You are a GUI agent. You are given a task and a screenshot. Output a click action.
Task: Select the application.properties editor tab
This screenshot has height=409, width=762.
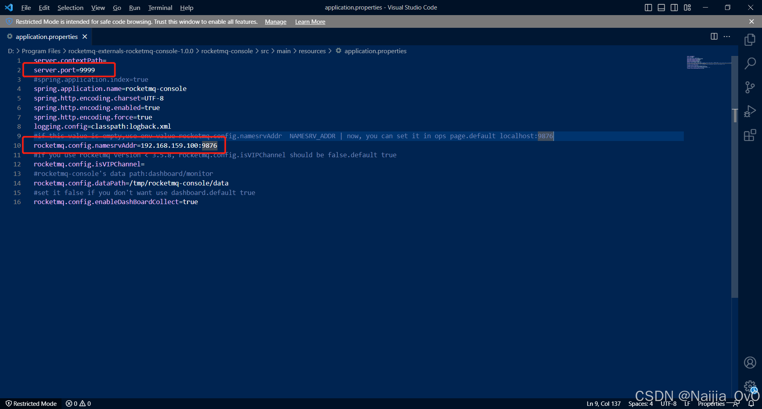click(46, 37)
